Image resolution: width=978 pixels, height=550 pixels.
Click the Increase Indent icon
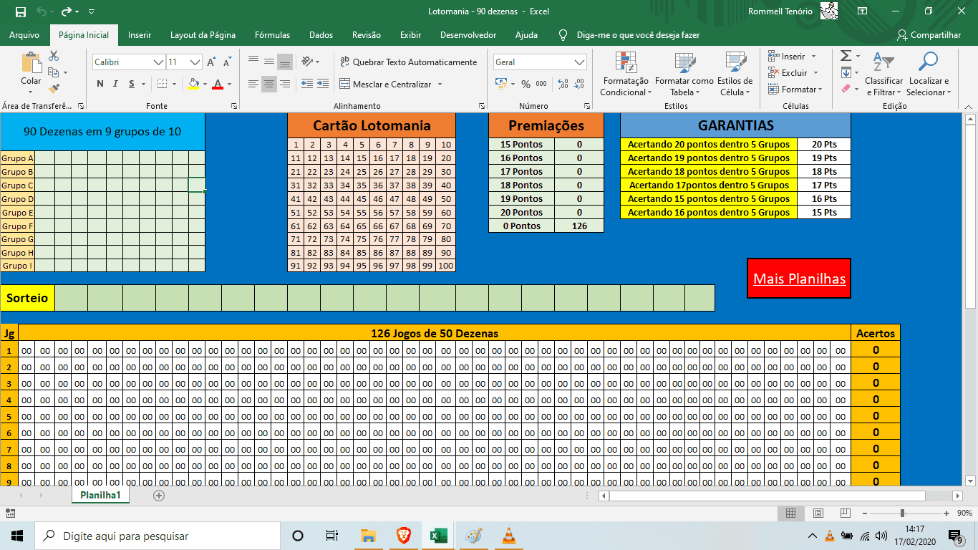tap(324, 84)
